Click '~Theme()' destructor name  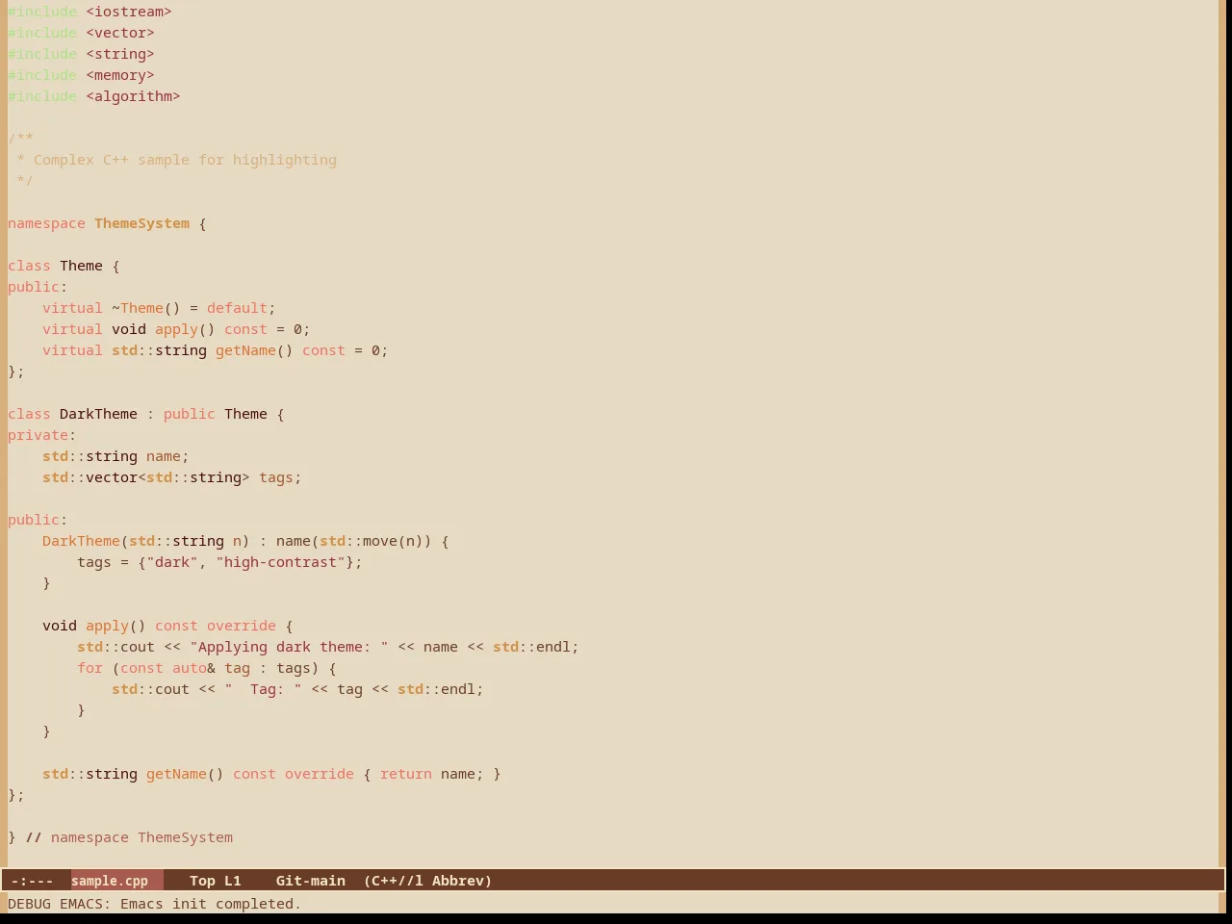[145, 308]
